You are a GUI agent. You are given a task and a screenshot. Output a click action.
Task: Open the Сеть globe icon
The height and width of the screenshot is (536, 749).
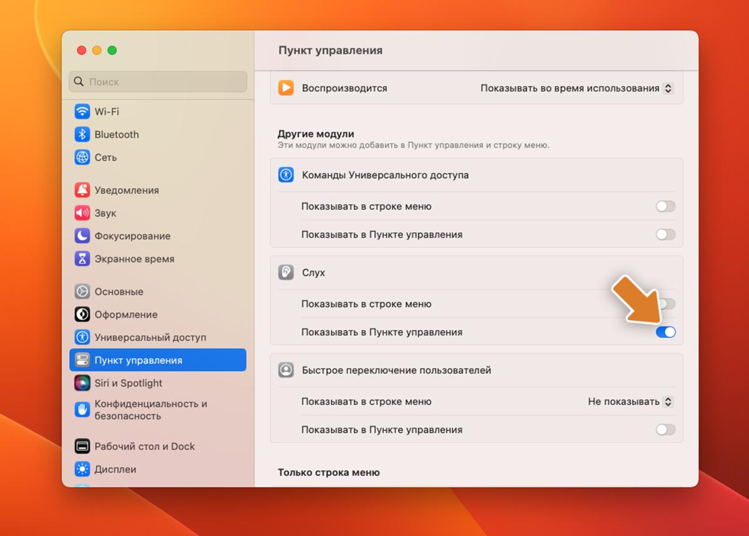click(x=82, y=157)
